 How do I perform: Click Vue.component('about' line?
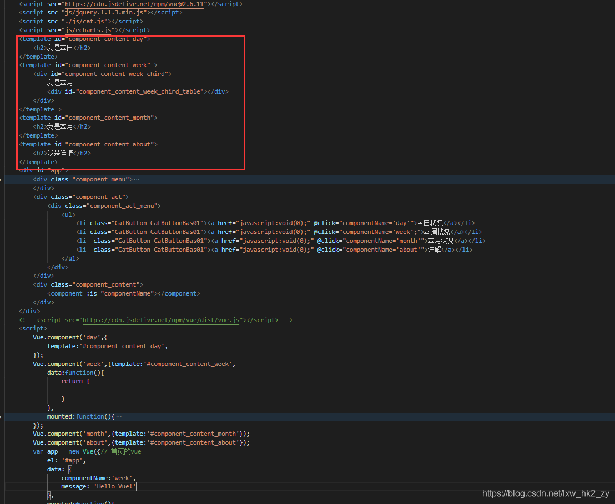[141, 442]
